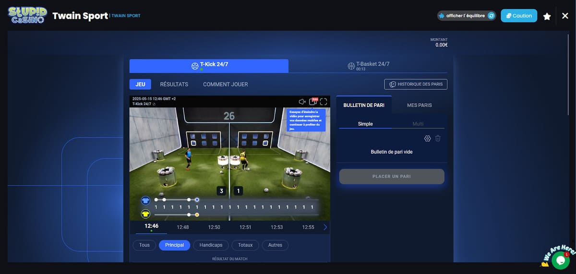
Task: Open the JEU tab
Action: (x=140, y=84)
